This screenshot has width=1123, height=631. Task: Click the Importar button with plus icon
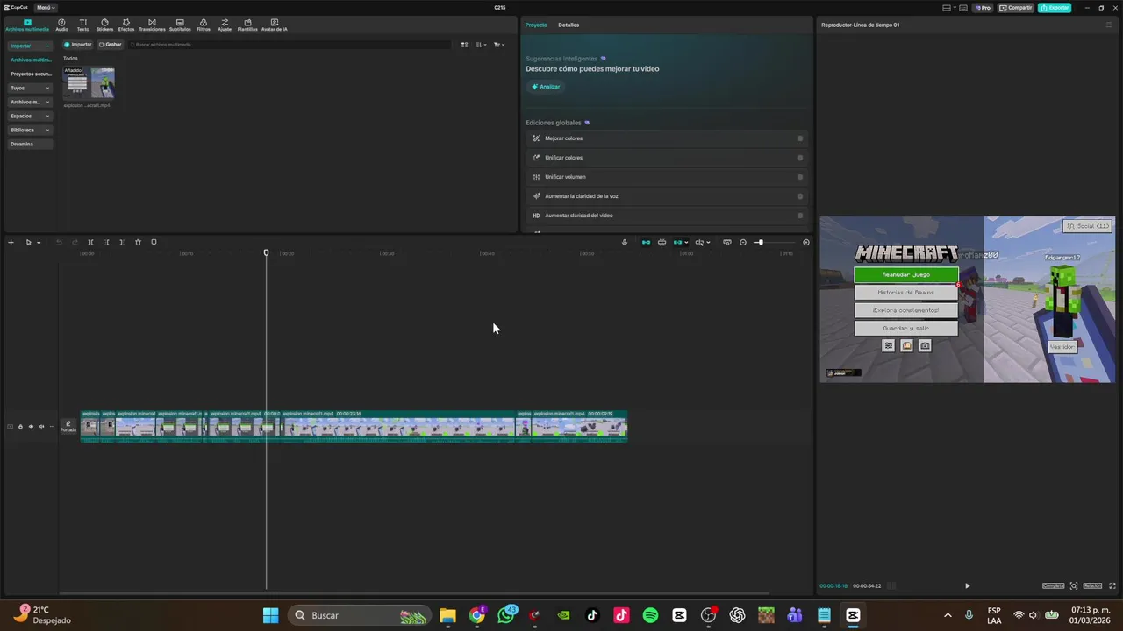78,45
